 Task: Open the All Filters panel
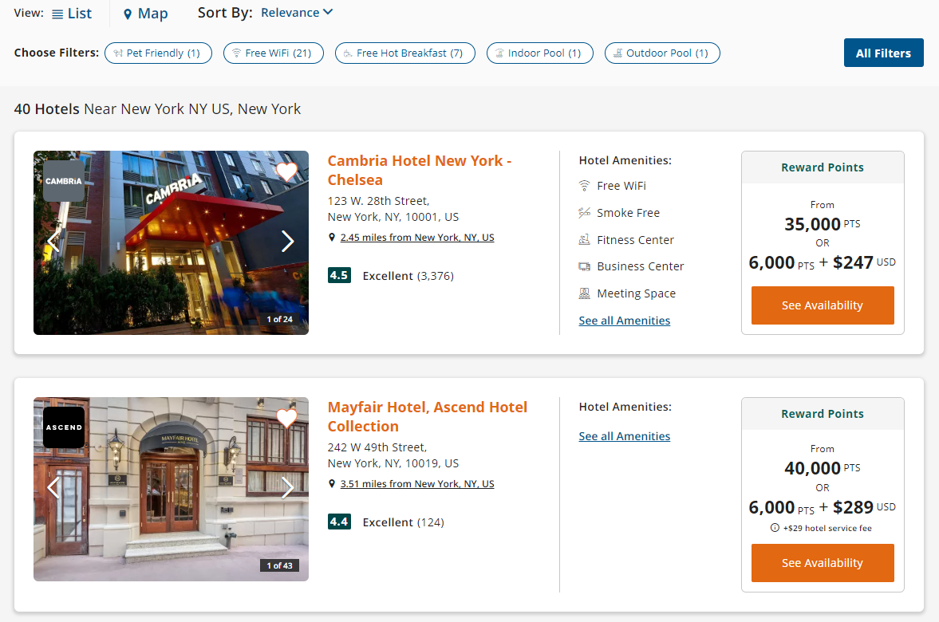[883, 53]
